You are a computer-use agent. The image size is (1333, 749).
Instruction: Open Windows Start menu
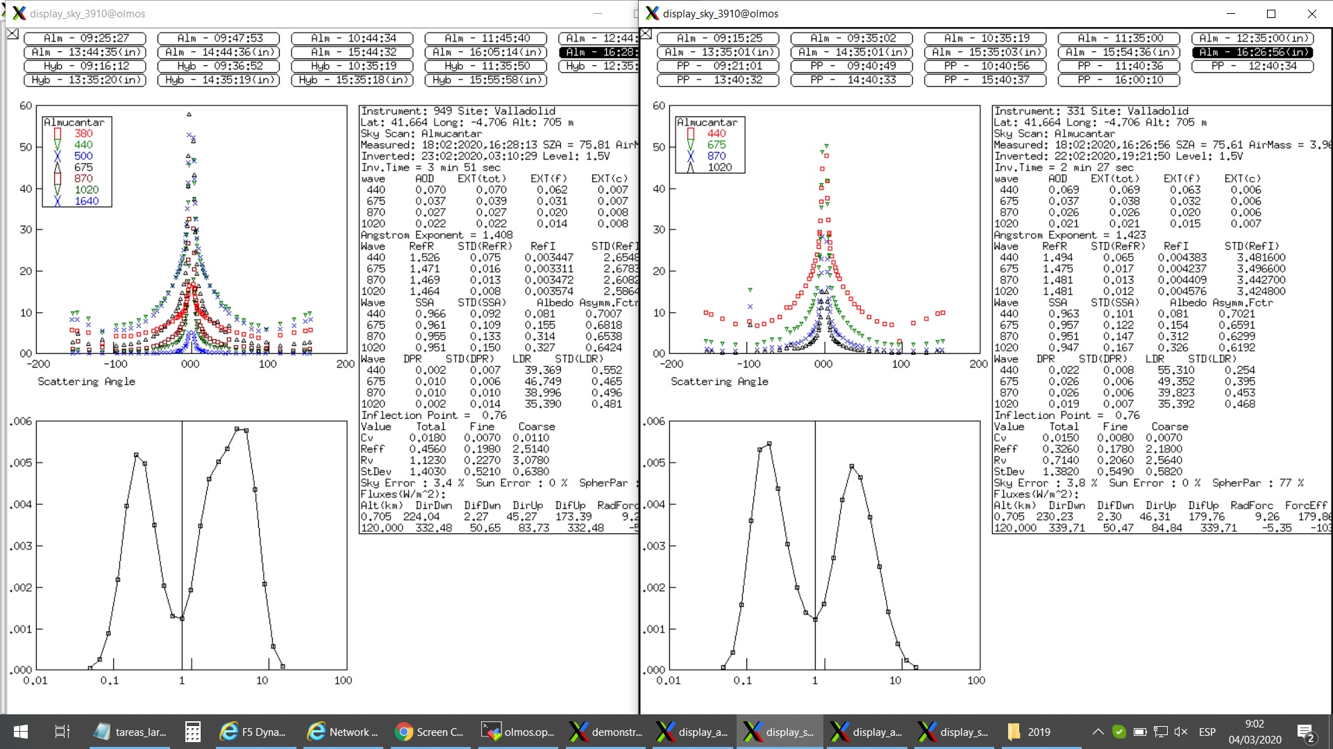click(x=21, y=732)
